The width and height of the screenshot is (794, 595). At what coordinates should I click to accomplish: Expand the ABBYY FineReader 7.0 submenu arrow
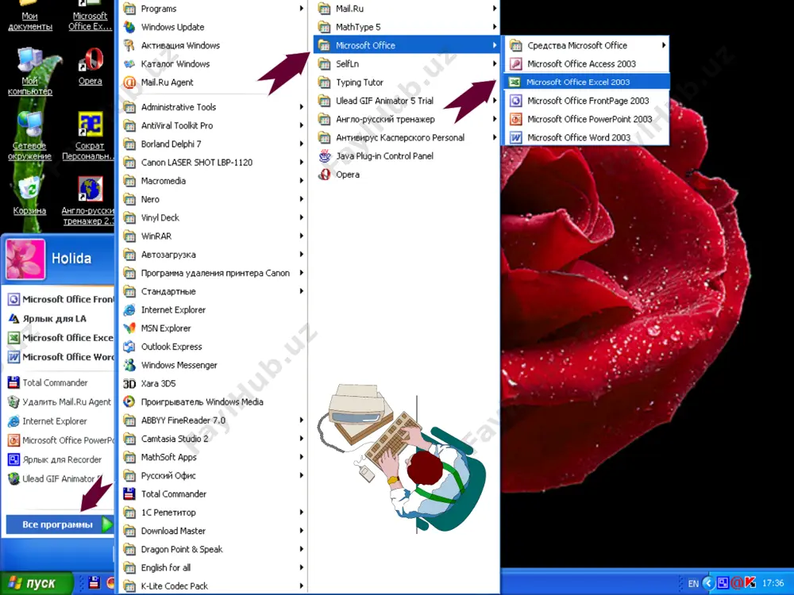pyautogui.click(x=301, y=420)
